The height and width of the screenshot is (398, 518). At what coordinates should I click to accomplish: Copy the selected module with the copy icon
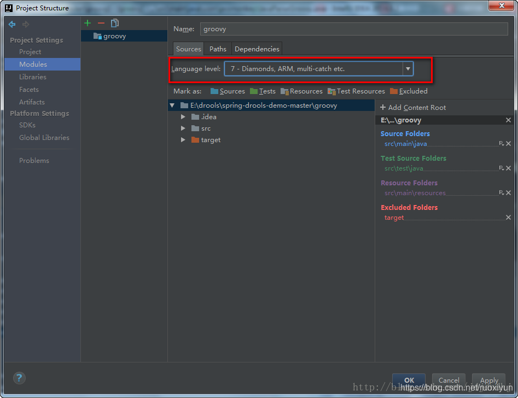point(115,23)
